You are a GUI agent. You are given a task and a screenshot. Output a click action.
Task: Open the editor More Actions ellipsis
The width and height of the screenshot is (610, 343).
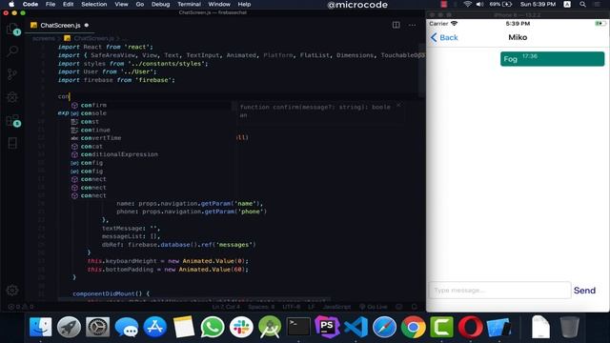click(412, 25)
